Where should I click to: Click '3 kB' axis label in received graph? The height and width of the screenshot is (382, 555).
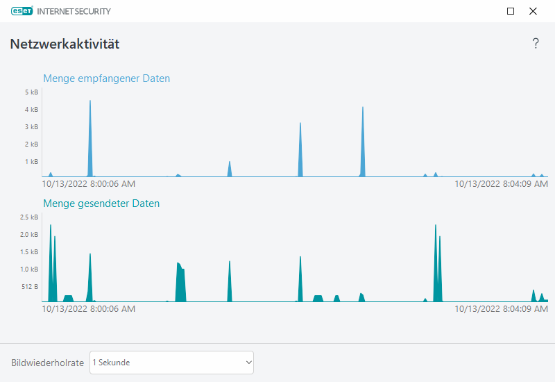(31, 127)
